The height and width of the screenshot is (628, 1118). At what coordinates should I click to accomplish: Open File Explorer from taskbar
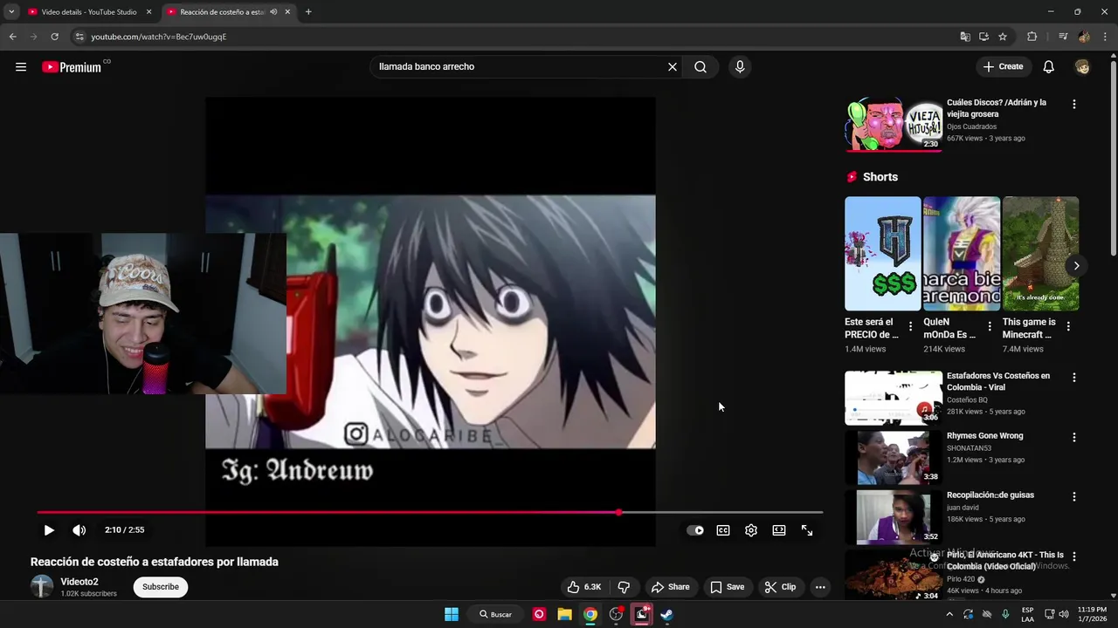click(564, 614)
